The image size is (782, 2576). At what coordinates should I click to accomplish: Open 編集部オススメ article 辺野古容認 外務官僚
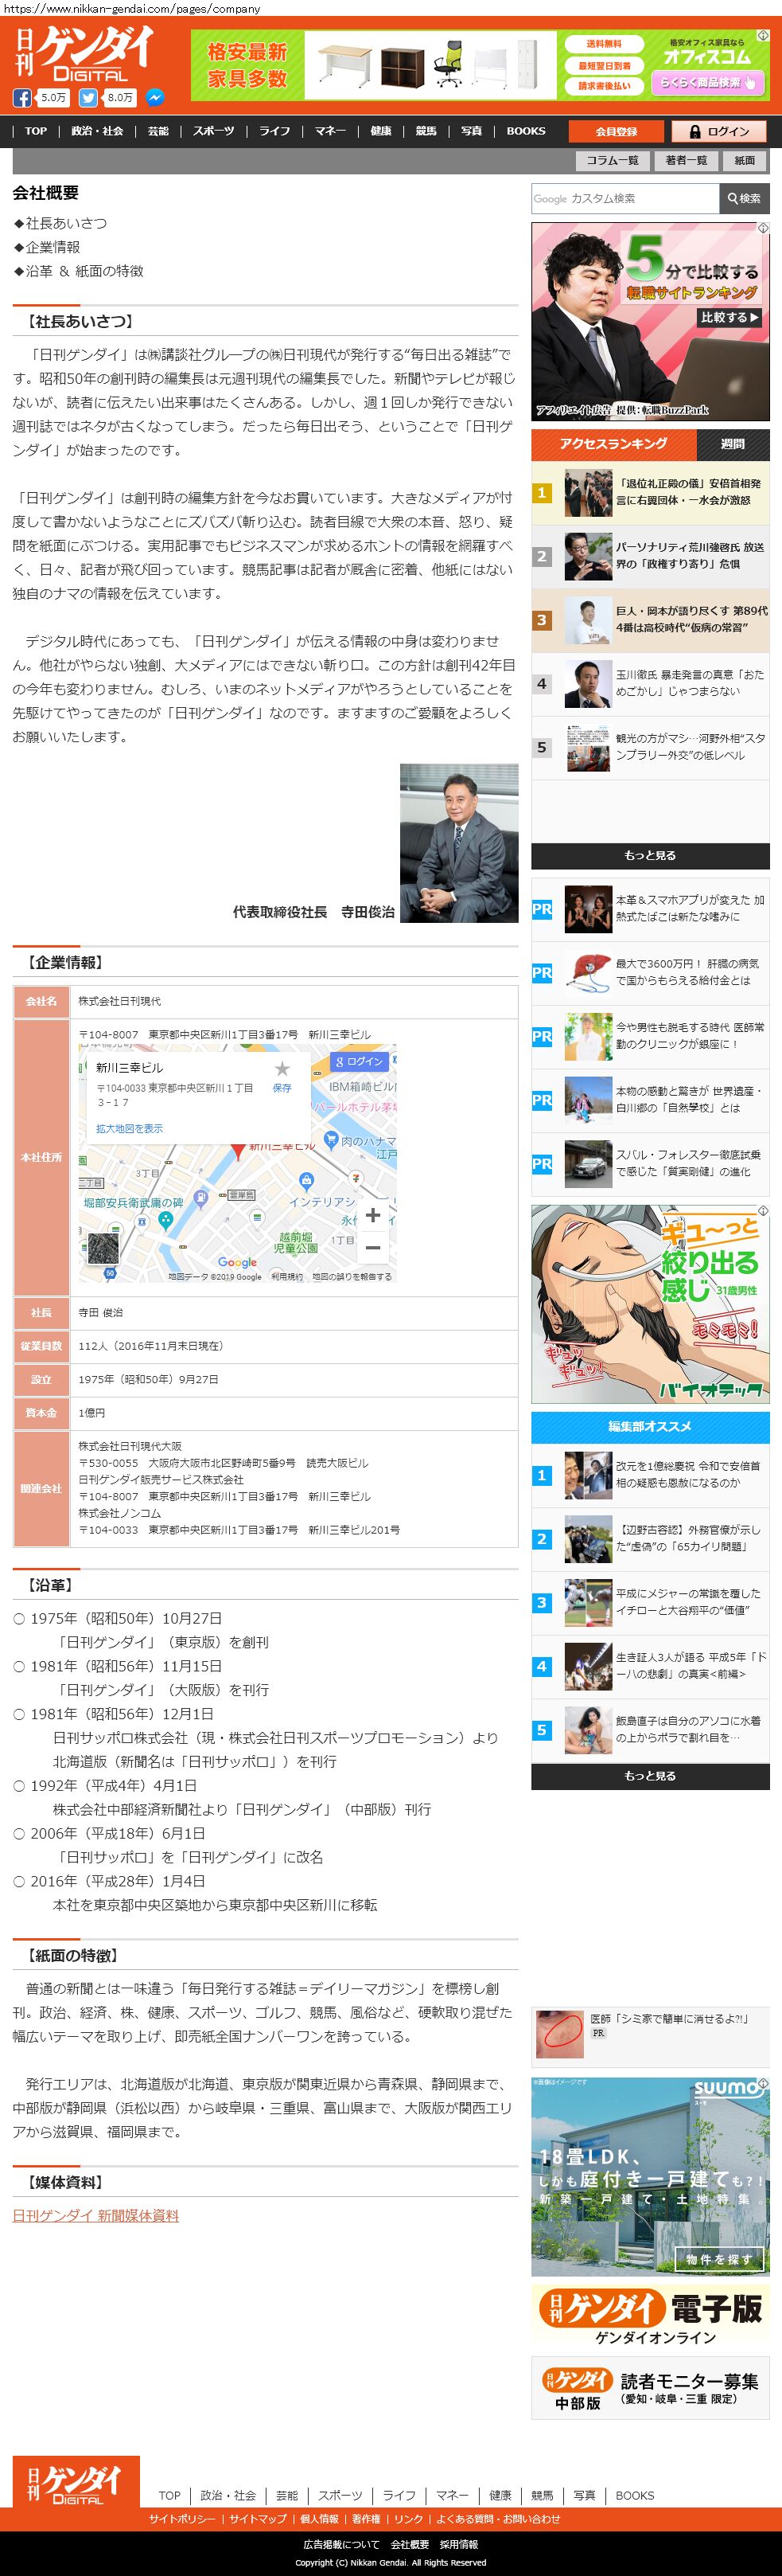point(650,1539)
